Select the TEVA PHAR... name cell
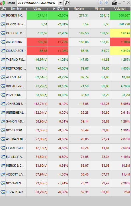Viewport: 131px width, 206px height. tap(16, 192)
